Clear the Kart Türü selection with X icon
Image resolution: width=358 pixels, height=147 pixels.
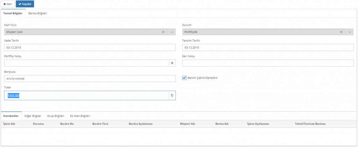[163, 32]
